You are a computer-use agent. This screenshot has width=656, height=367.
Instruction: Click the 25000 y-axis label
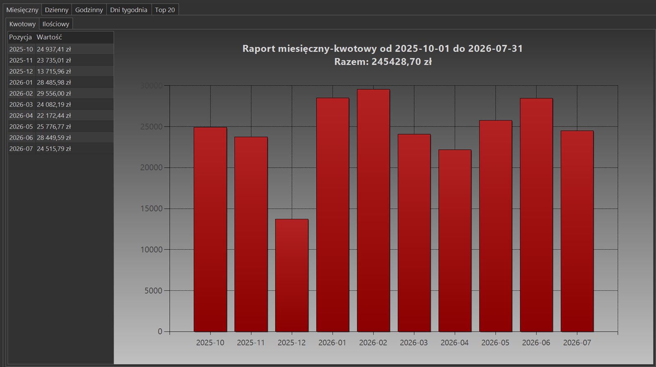(x=151, y=127)
